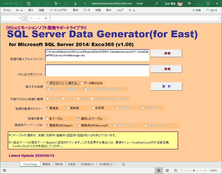Open the 数式 ribbon tab

click(x=75, y=10)
